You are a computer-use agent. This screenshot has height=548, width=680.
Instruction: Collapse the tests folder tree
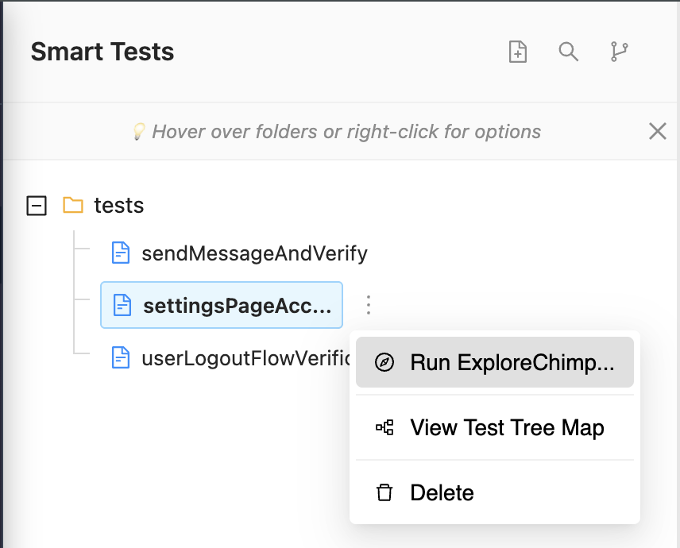[37, 206]
